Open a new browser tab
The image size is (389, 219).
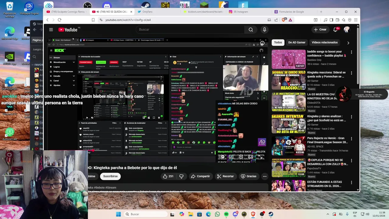coord(321,12)
